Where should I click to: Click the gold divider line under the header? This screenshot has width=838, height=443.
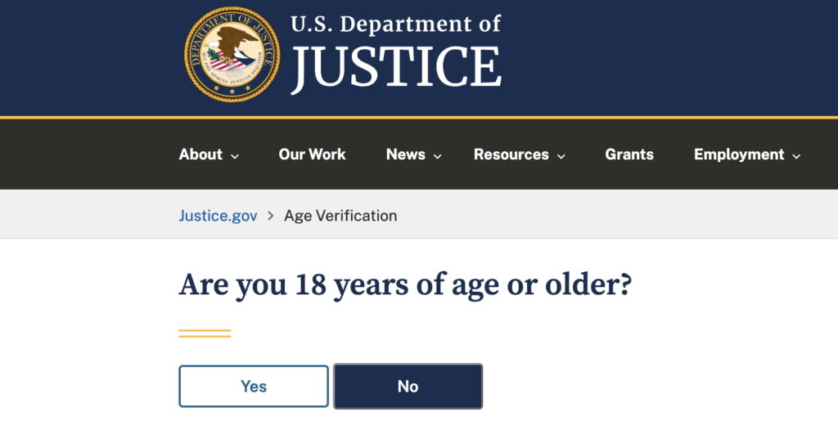pos(419,118)
